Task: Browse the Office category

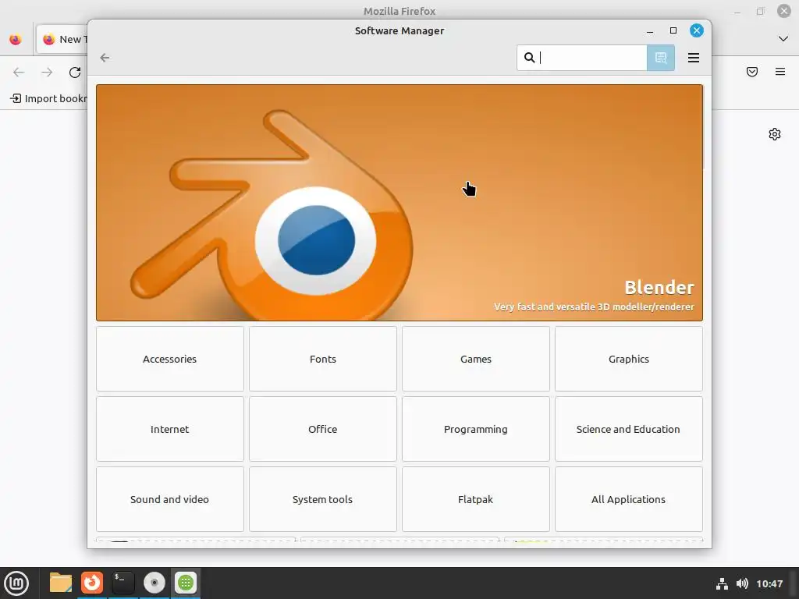Action: tap(322, 429)
